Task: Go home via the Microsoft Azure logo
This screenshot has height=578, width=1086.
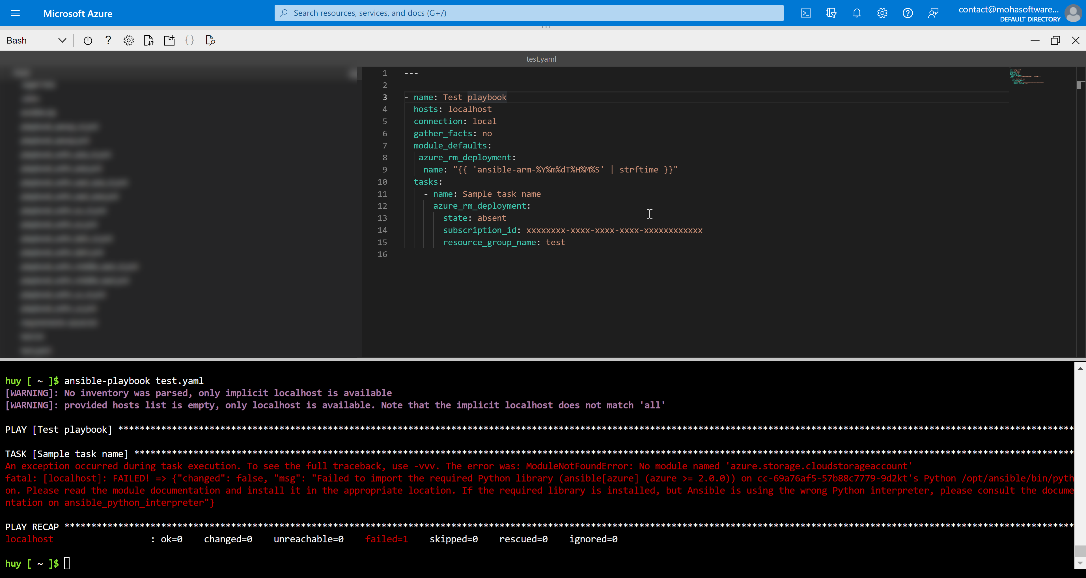Action: pos(78,13)
